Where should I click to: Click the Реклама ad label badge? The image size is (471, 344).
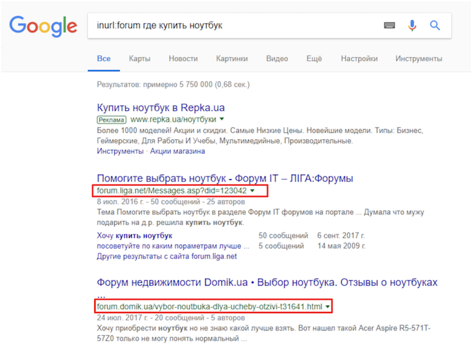(x=111, y=120)
